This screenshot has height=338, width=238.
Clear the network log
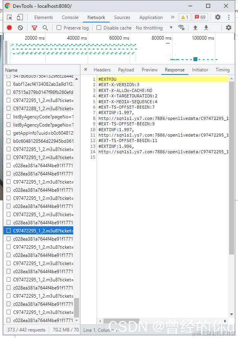(x=20, y=28)
